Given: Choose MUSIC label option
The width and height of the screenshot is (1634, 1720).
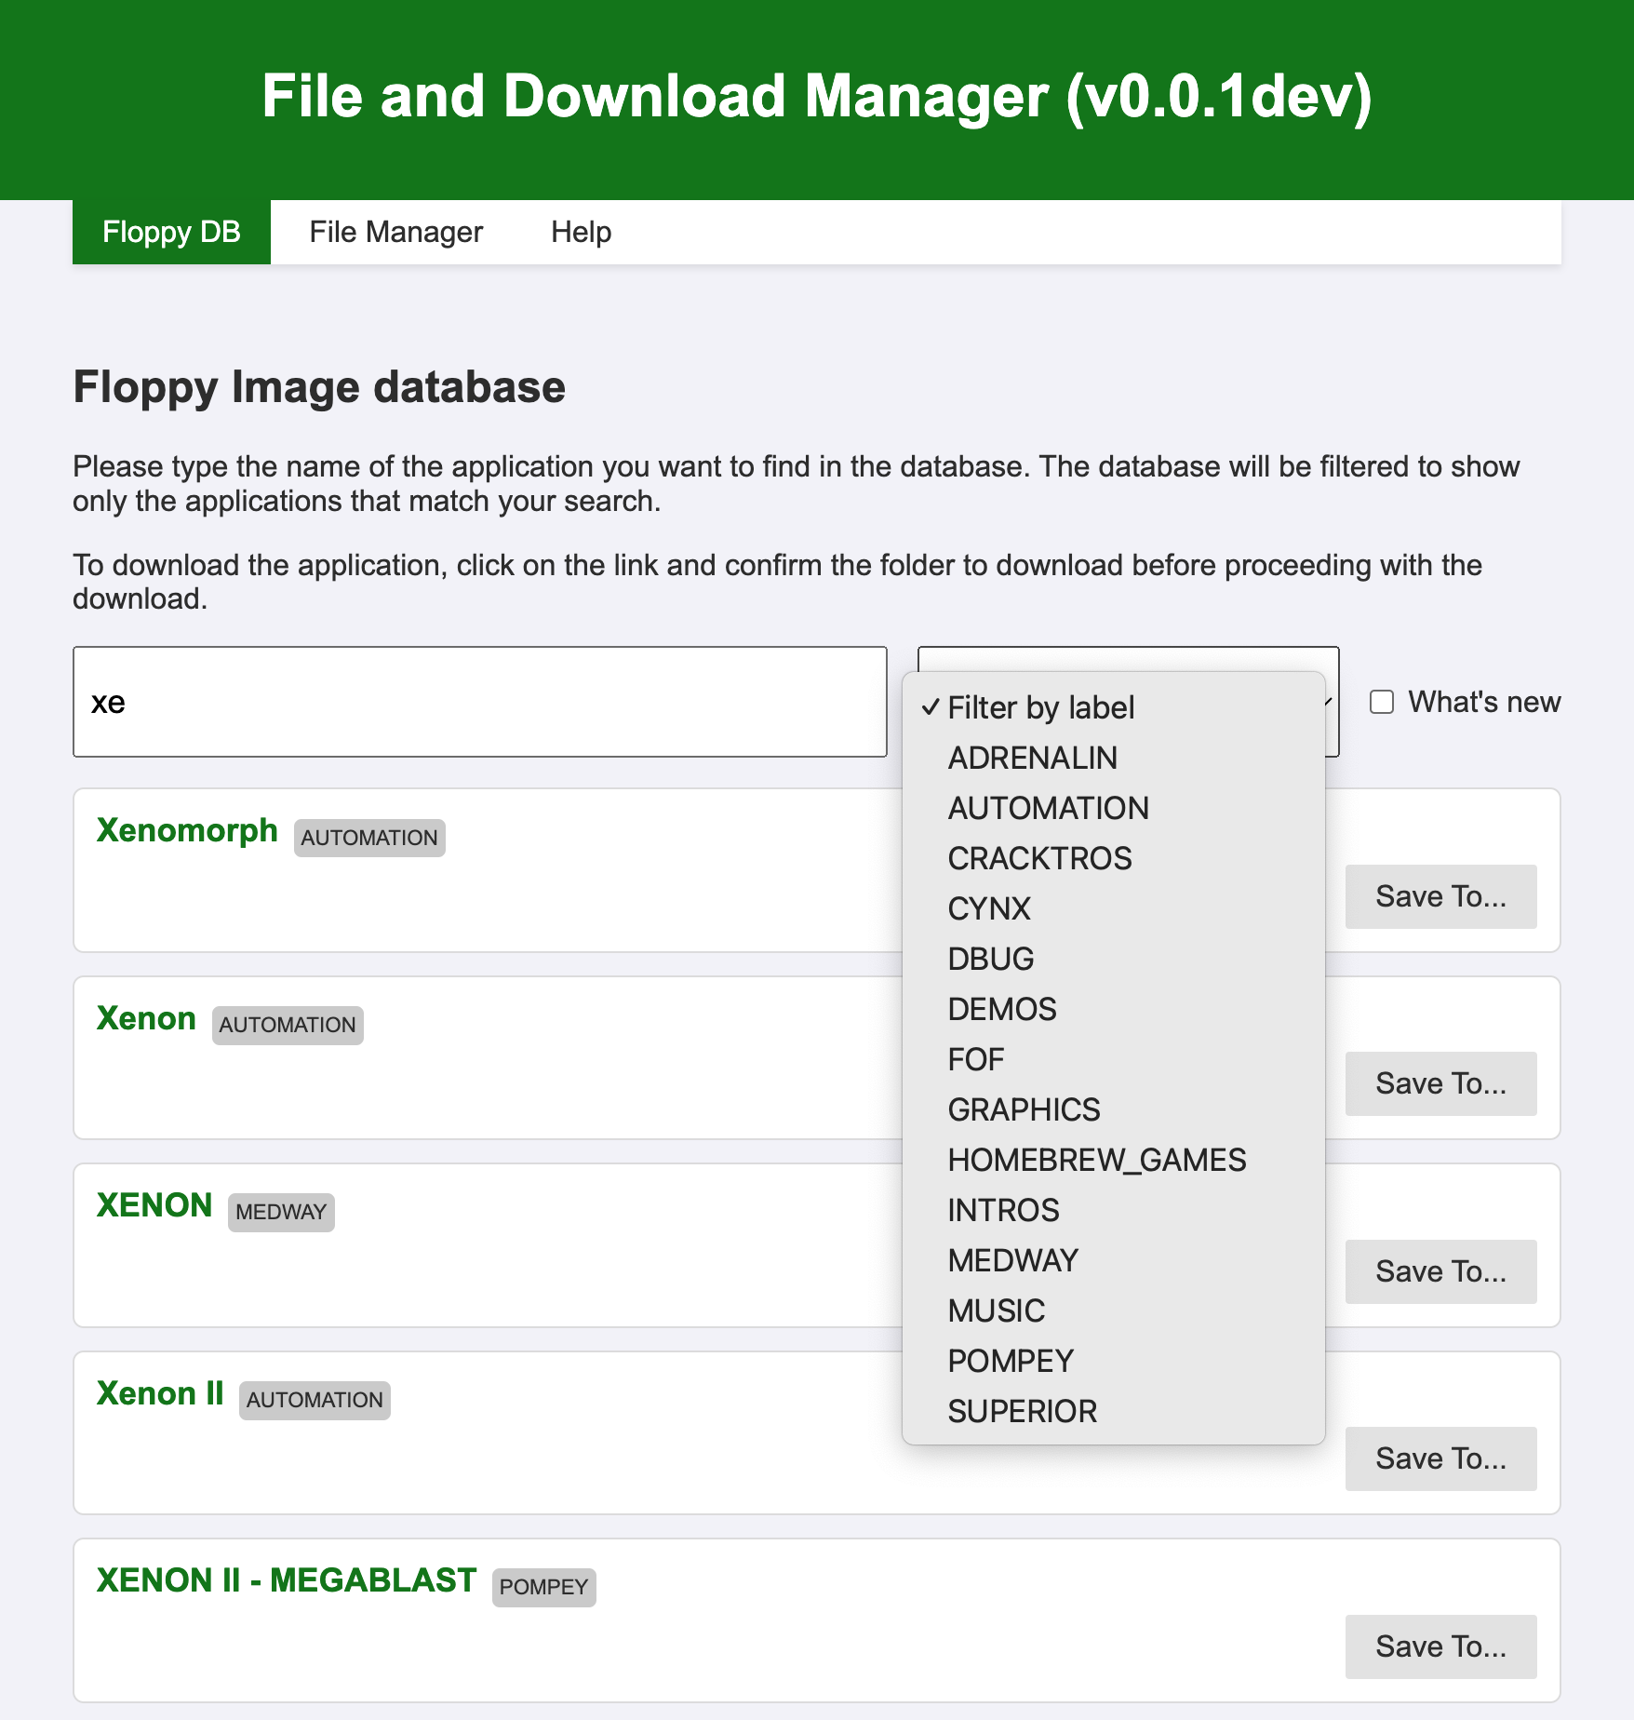Looking at the screenshot, I should tap(1114, 1310).
